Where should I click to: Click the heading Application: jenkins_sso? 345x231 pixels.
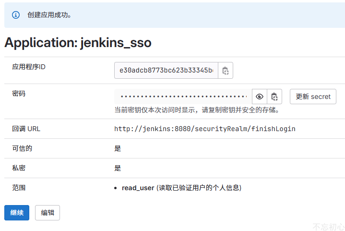(x=78, y=42)
